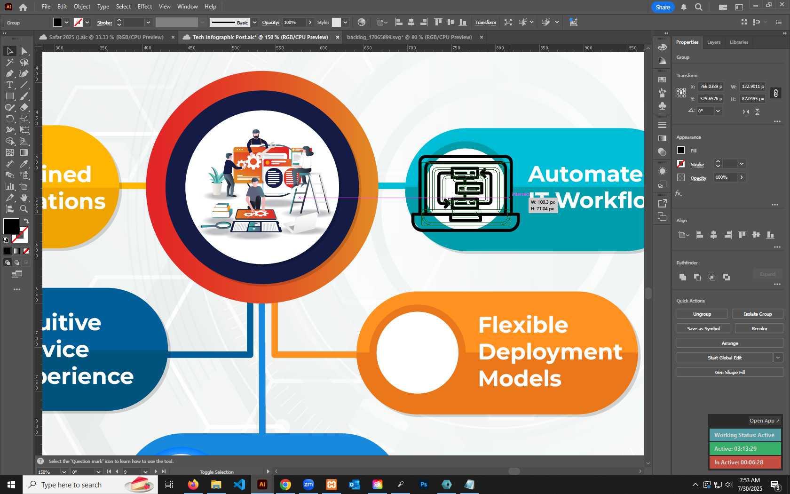Flip selection along vertical axis
The image size is (790, 494).
coord(757,112)
